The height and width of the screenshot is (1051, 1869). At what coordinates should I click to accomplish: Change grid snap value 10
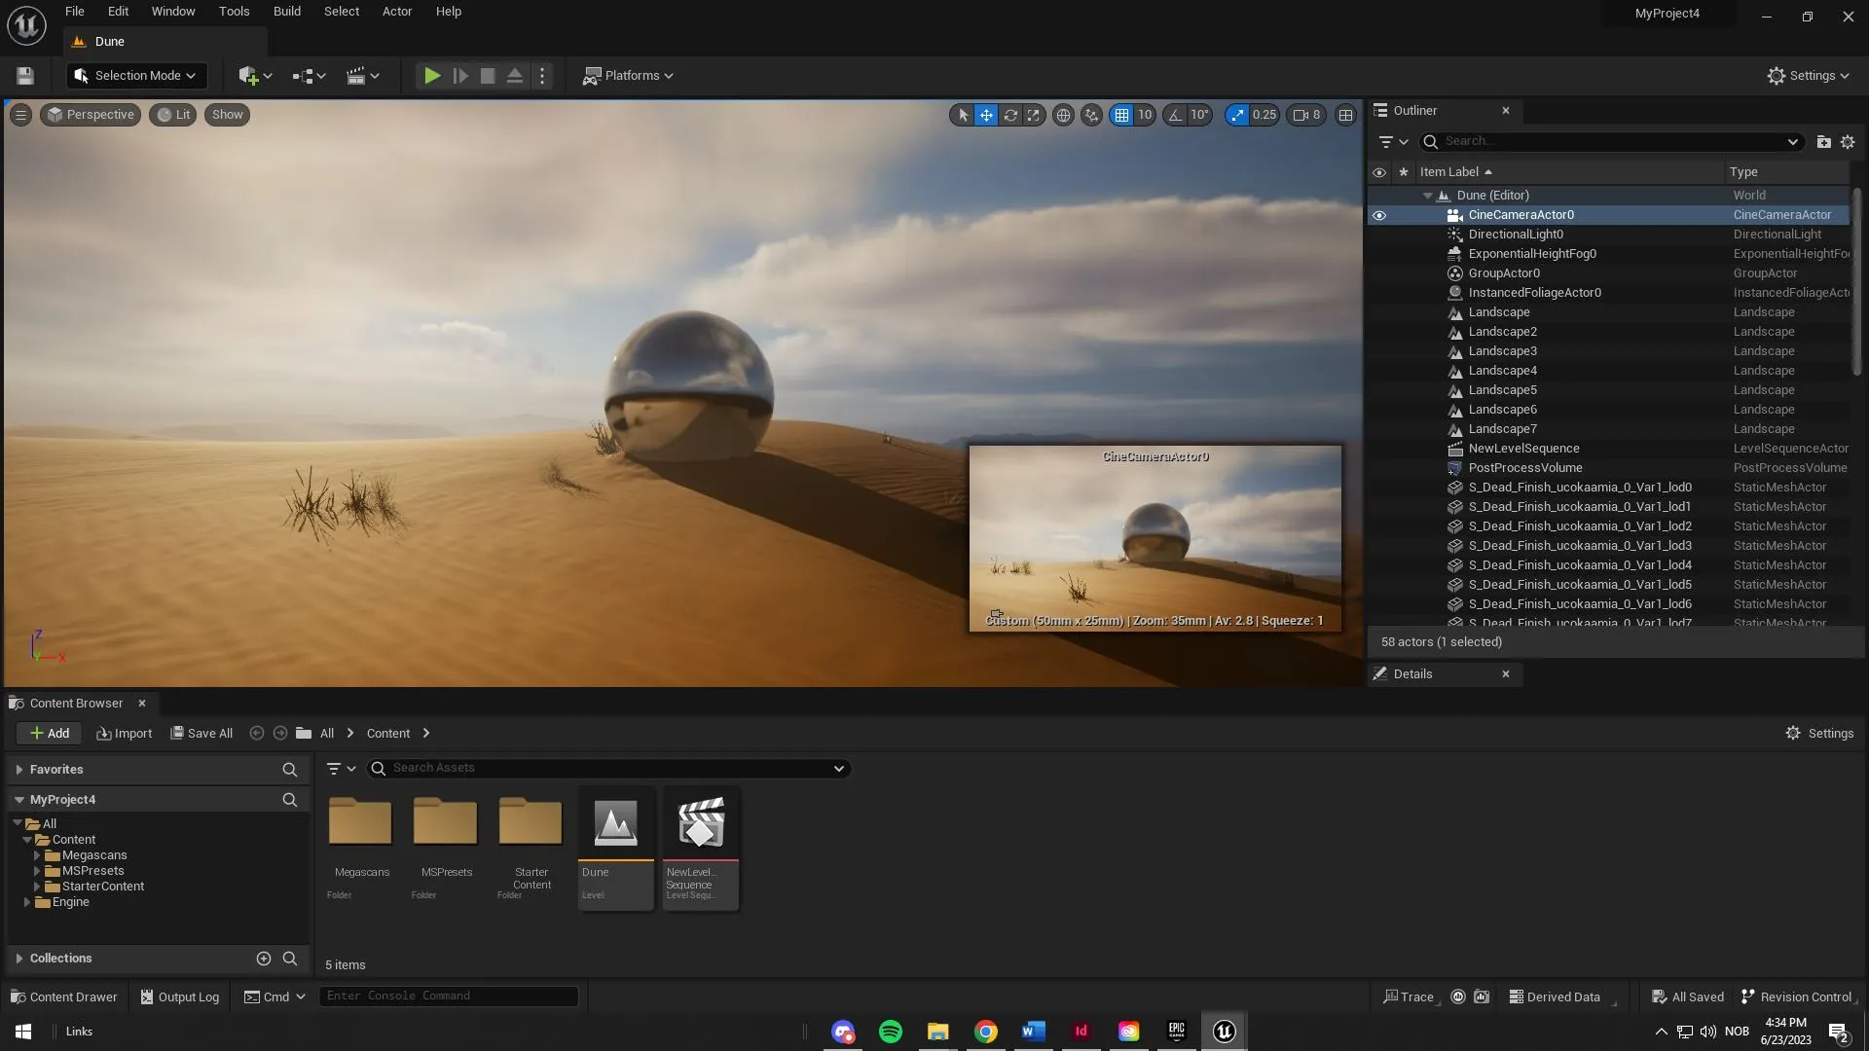(1145, 115)
